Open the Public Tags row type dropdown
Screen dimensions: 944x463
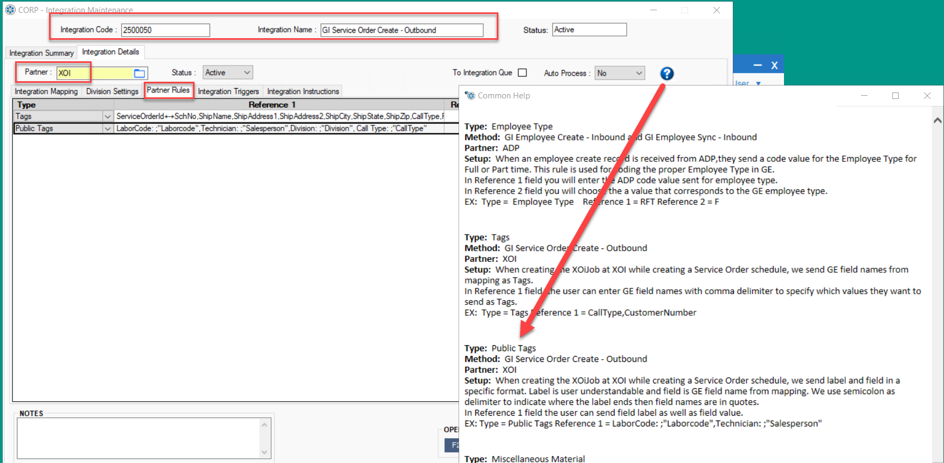[x=107, y=129]
